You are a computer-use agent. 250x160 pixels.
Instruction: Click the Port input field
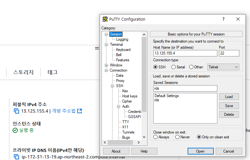(x=229, y=53)
